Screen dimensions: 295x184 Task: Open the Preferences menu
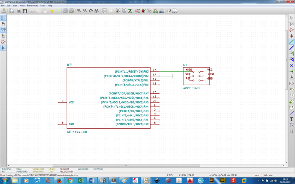pos(32,6)
